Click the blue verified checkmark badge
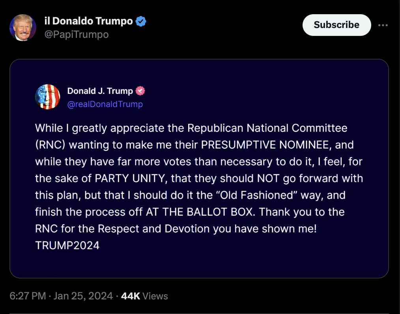 coord(141,21)
